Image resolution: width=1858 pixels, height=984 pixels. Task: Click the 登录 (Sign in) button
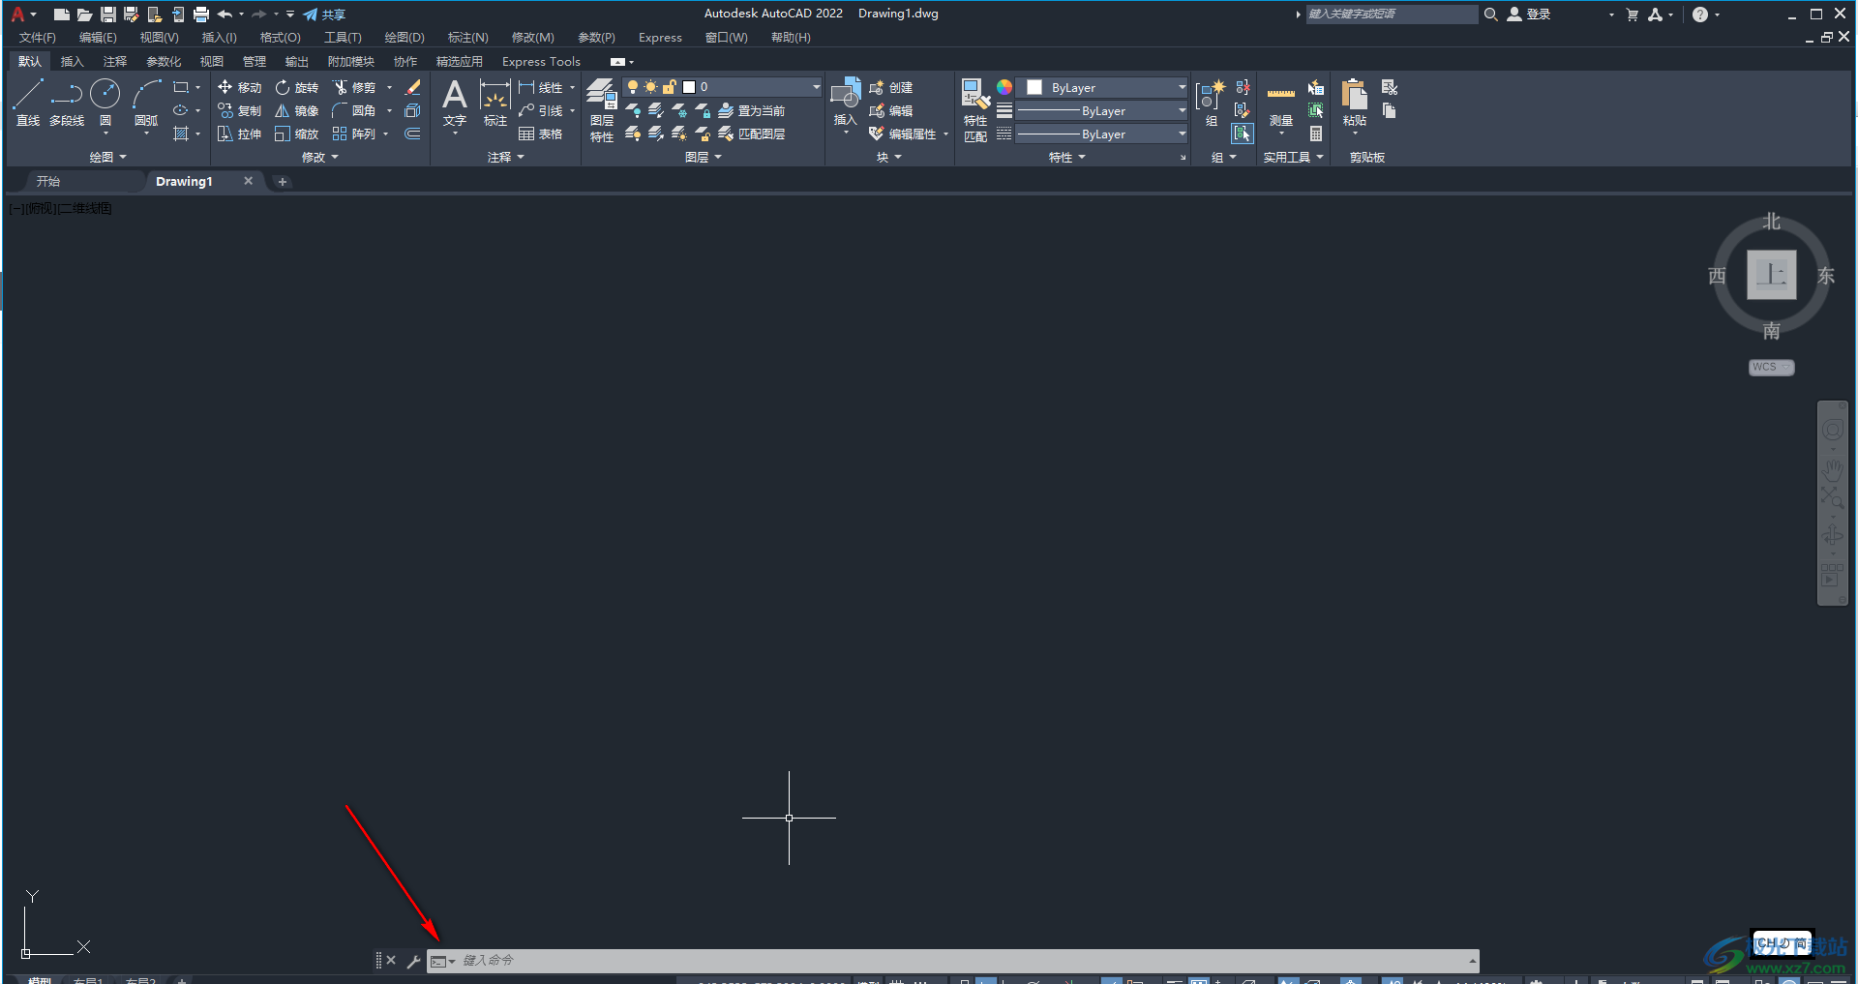[1529, 15]
